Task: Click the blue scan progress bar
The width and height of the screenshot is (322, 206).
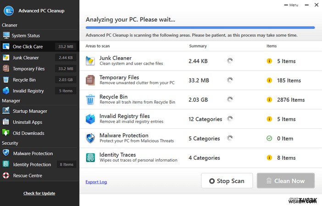Action: pos(200,27)
